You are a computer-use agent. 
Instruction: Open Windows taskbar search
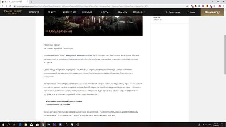click(8, 125)
